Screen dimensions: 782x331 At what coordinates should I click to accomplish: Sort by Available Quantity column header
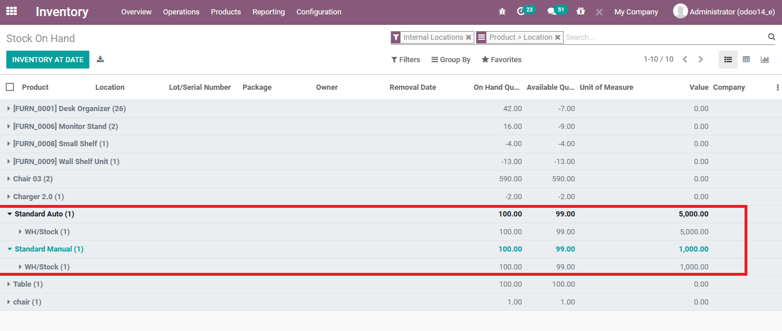[x=550, y=87]
